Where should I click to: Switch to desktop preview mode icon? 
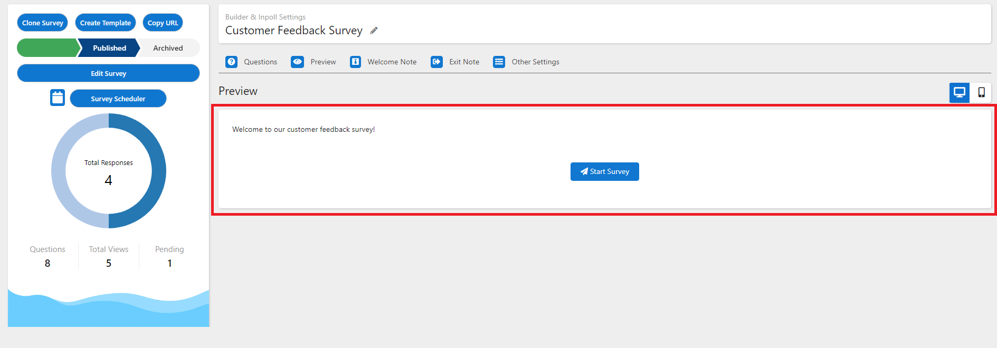[x=960, y=93]
